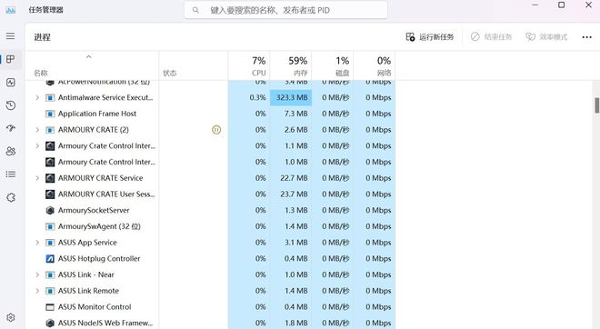Viewport: 600px width, 329px height.
Task: Click the ARMOURY CRATE suspended pause status icon
Action: point(216,130)
